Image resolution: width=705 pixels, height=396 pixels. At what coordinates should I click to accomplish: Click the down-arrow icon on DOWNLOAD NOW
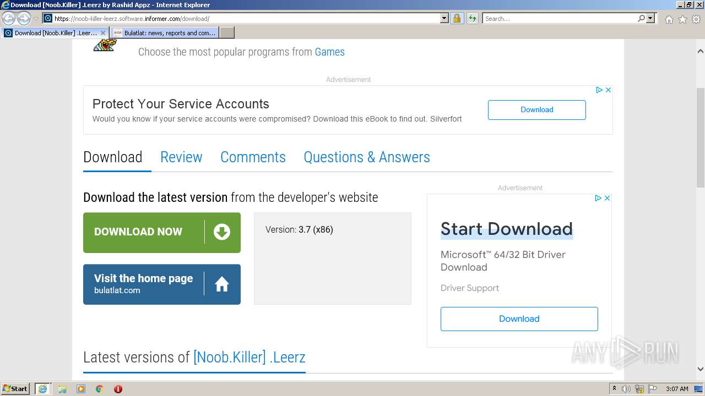[222, 232]
